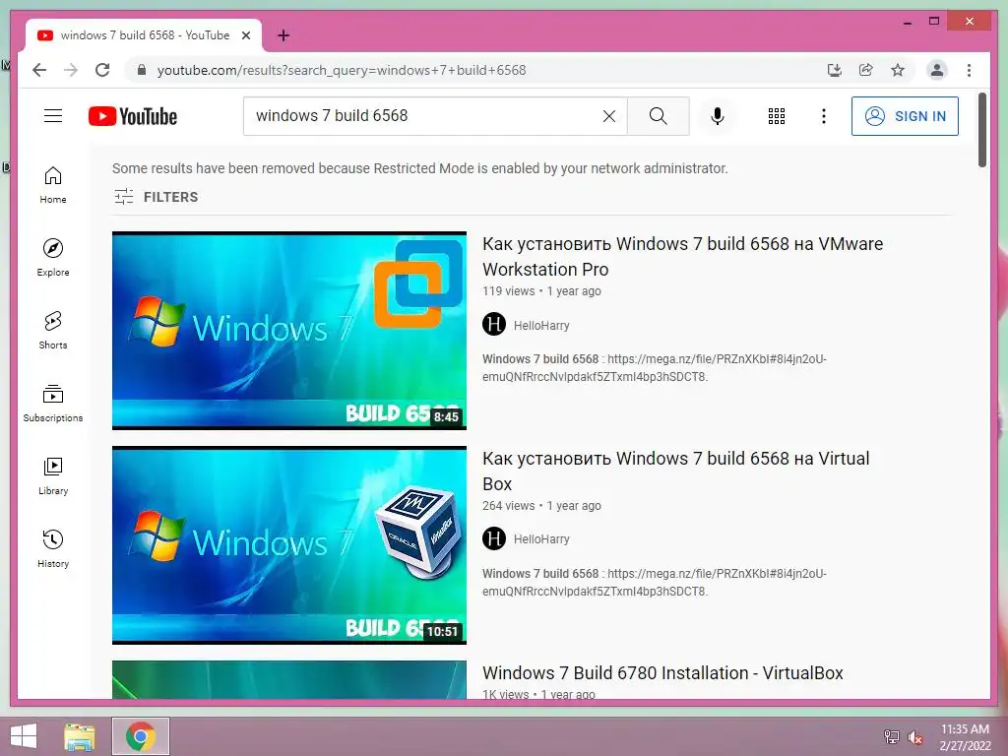This screenshot has height=756, width=1008.
Task: Click the muted volume tray icon
Action: 915,737
